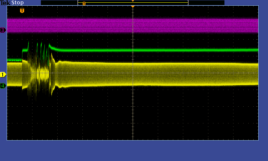
Task: Click the Tek logo in top corner
Action: pyautogui.click(x=5, y=3)
